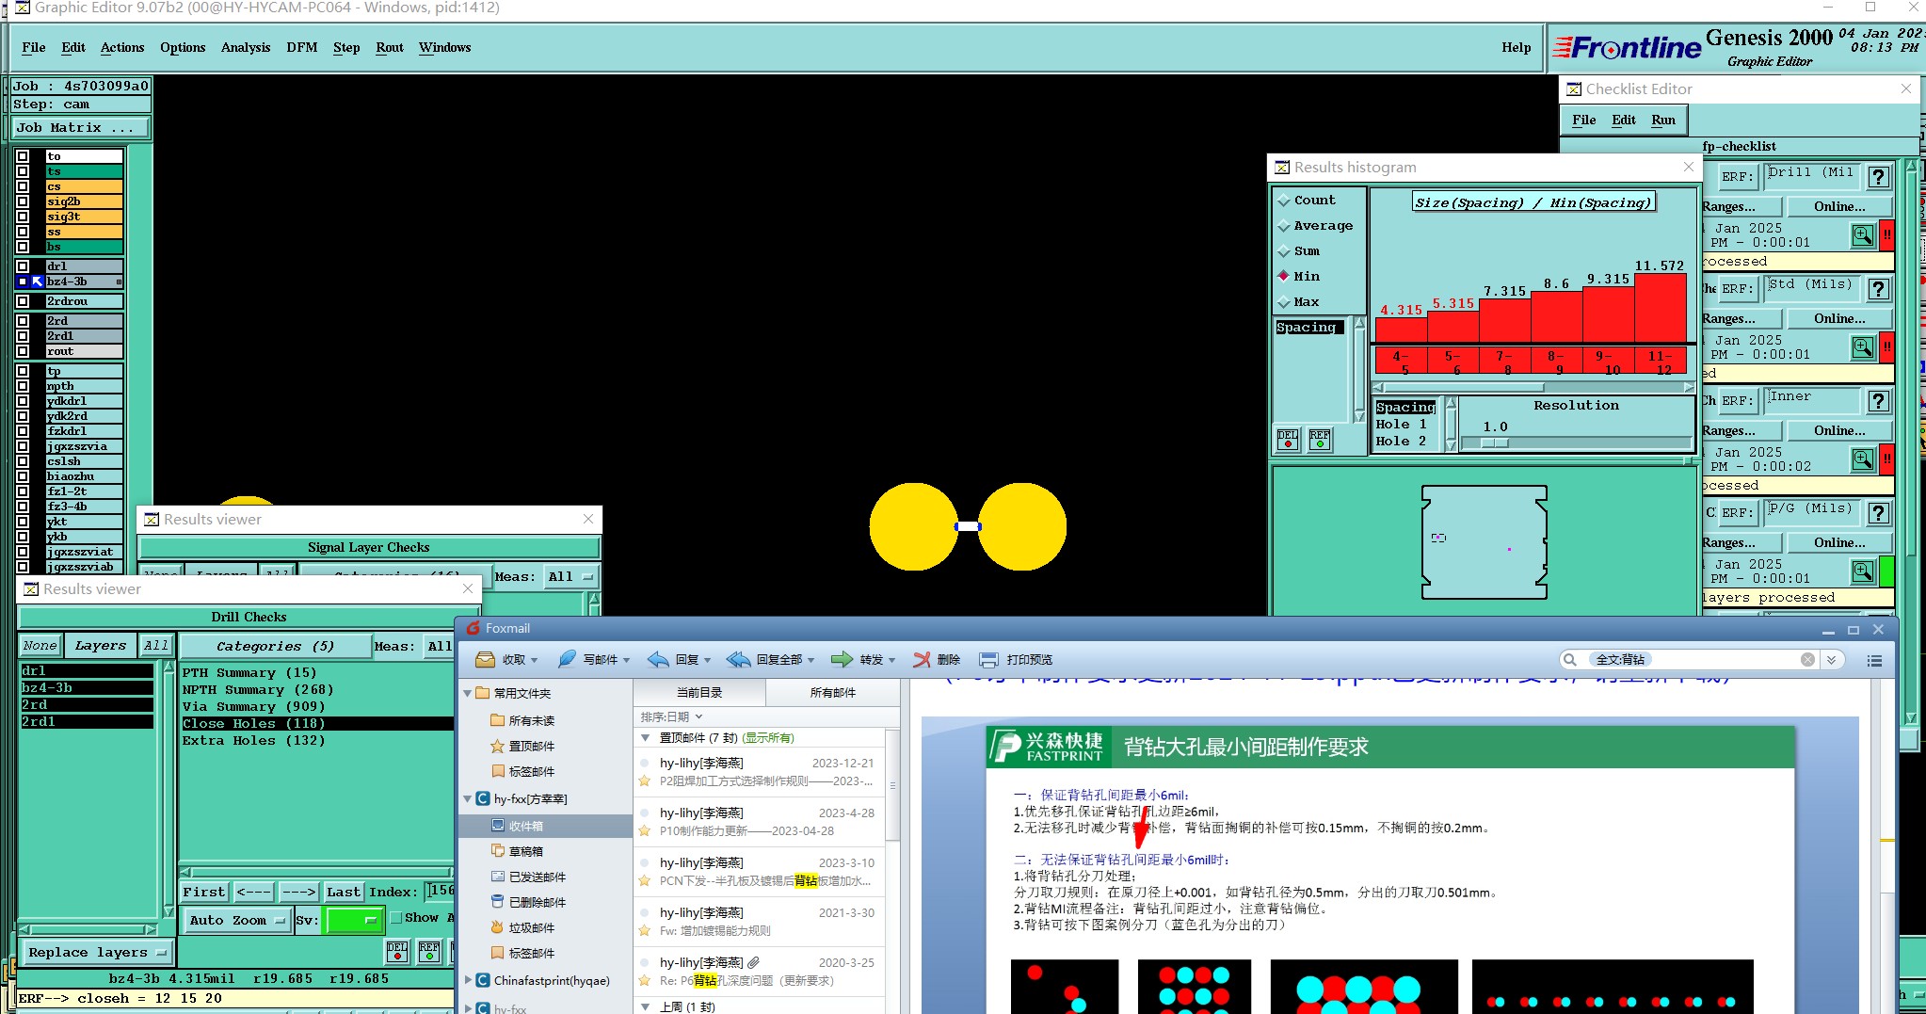
Task: Click DEL icon in Drill Checks viewer
Action: pos(397,951)
